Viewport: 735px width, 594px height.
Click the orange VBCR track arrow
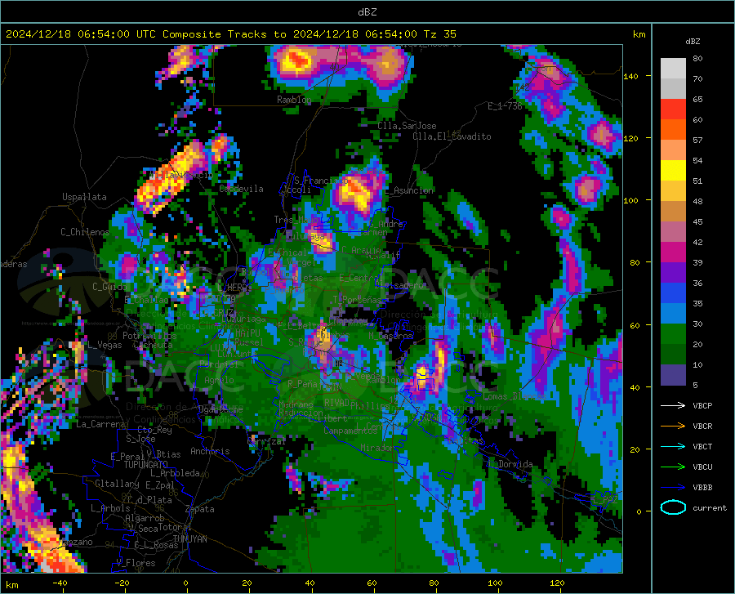point(673,427)
